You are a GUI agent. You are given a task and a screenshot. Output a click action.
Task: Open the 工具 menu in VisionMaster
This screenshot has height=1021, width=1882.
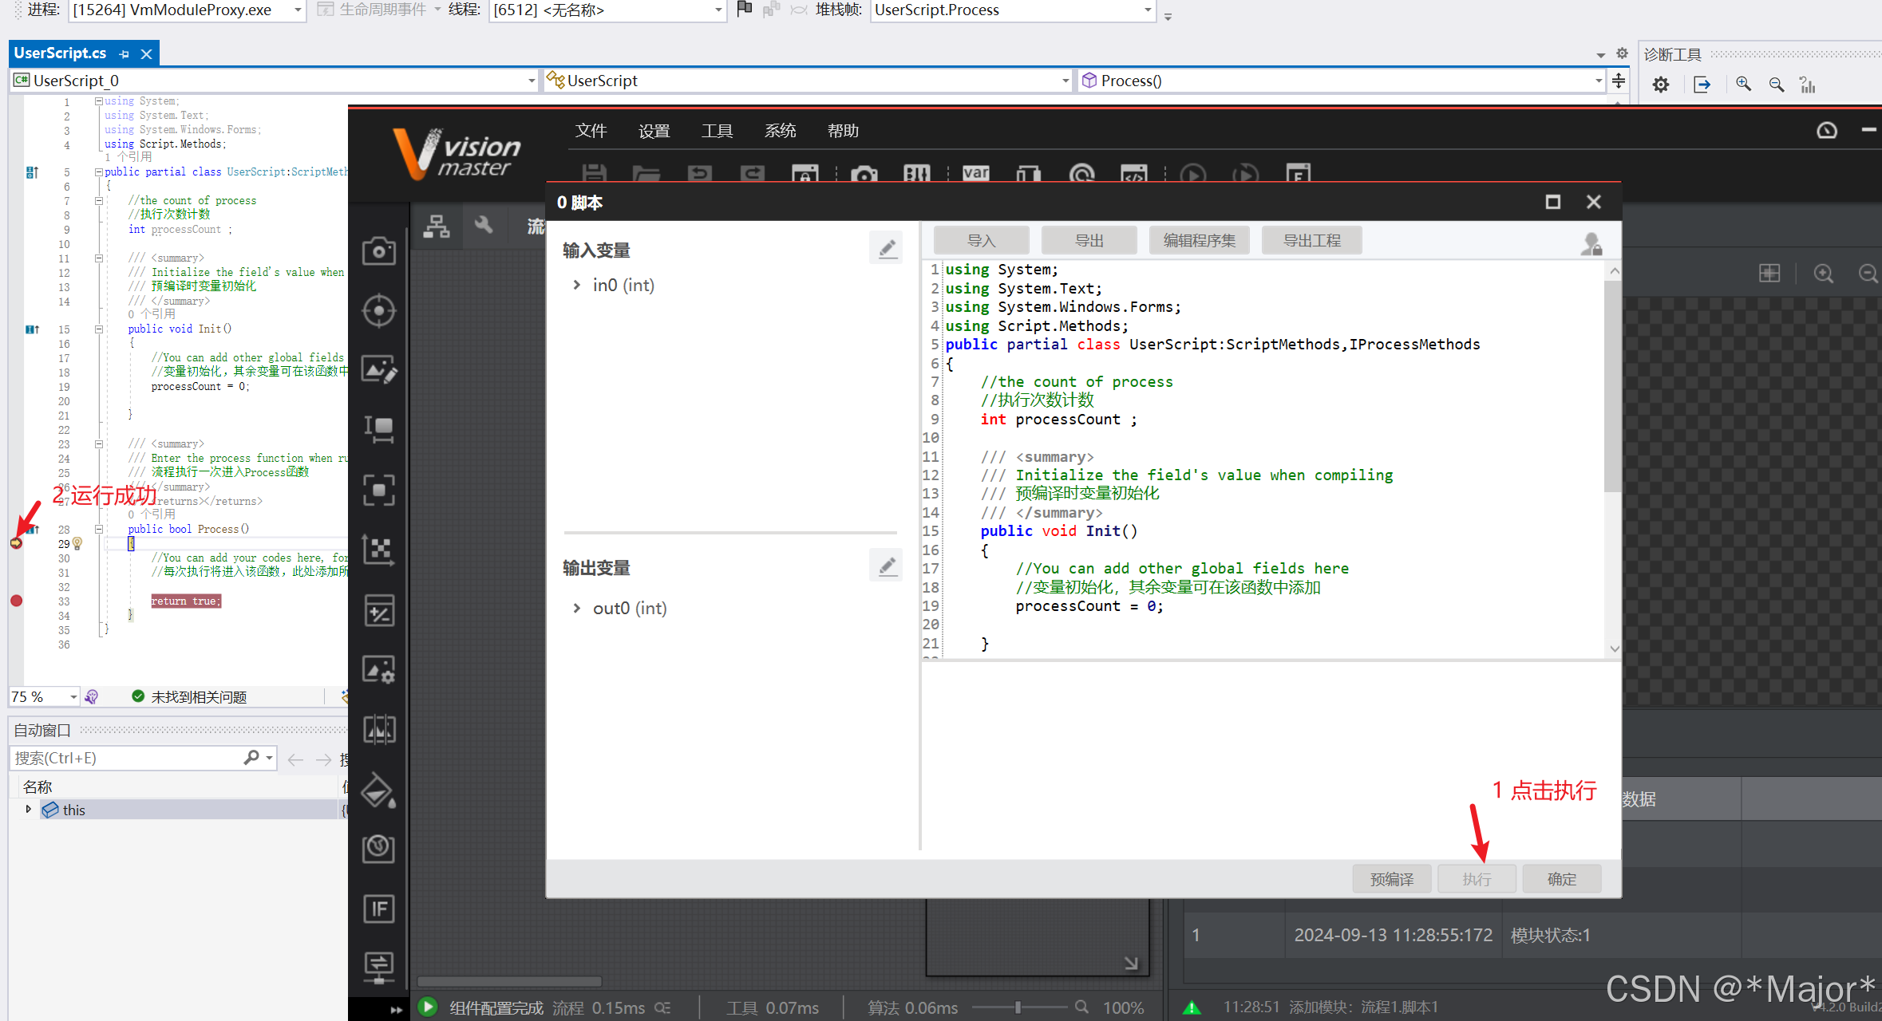point(716,131)
